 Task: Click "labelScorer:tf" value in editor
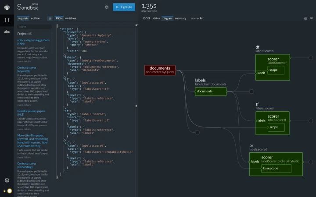pyautogui.click(x=96, y=89)
